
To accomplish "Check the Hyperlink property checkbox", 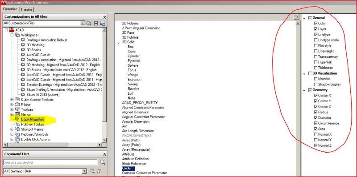I will point(315,62).
